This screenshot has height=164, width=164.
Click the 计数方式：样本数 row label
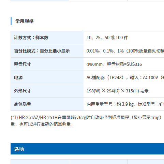pos(31,38)
